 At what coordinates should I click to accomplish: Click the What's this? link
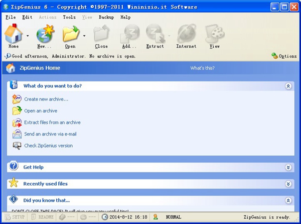click(202, 68)
